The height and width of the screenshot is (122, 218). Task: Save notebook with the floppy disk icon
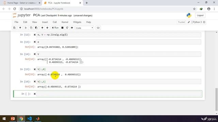(14, 28)
